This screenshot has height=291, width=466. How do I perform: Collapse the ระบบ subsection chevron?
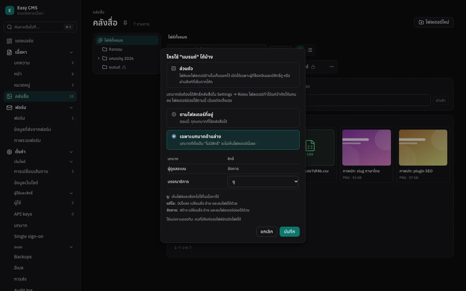(71, 247)
